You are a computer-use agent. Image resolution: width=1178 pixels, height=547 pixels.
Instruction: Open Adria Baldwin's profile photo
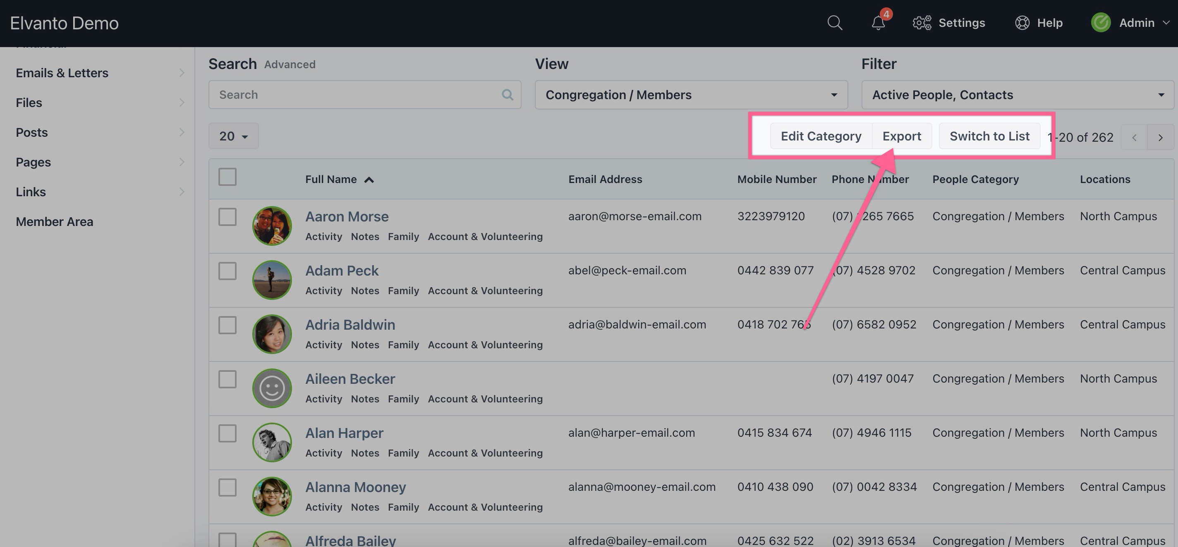click(x=272, y=334)
